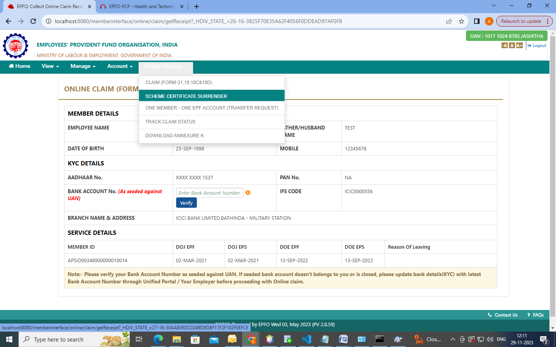Click the browser address bar URL
Viewport: 556px width, 347px height.
(198, 21)
